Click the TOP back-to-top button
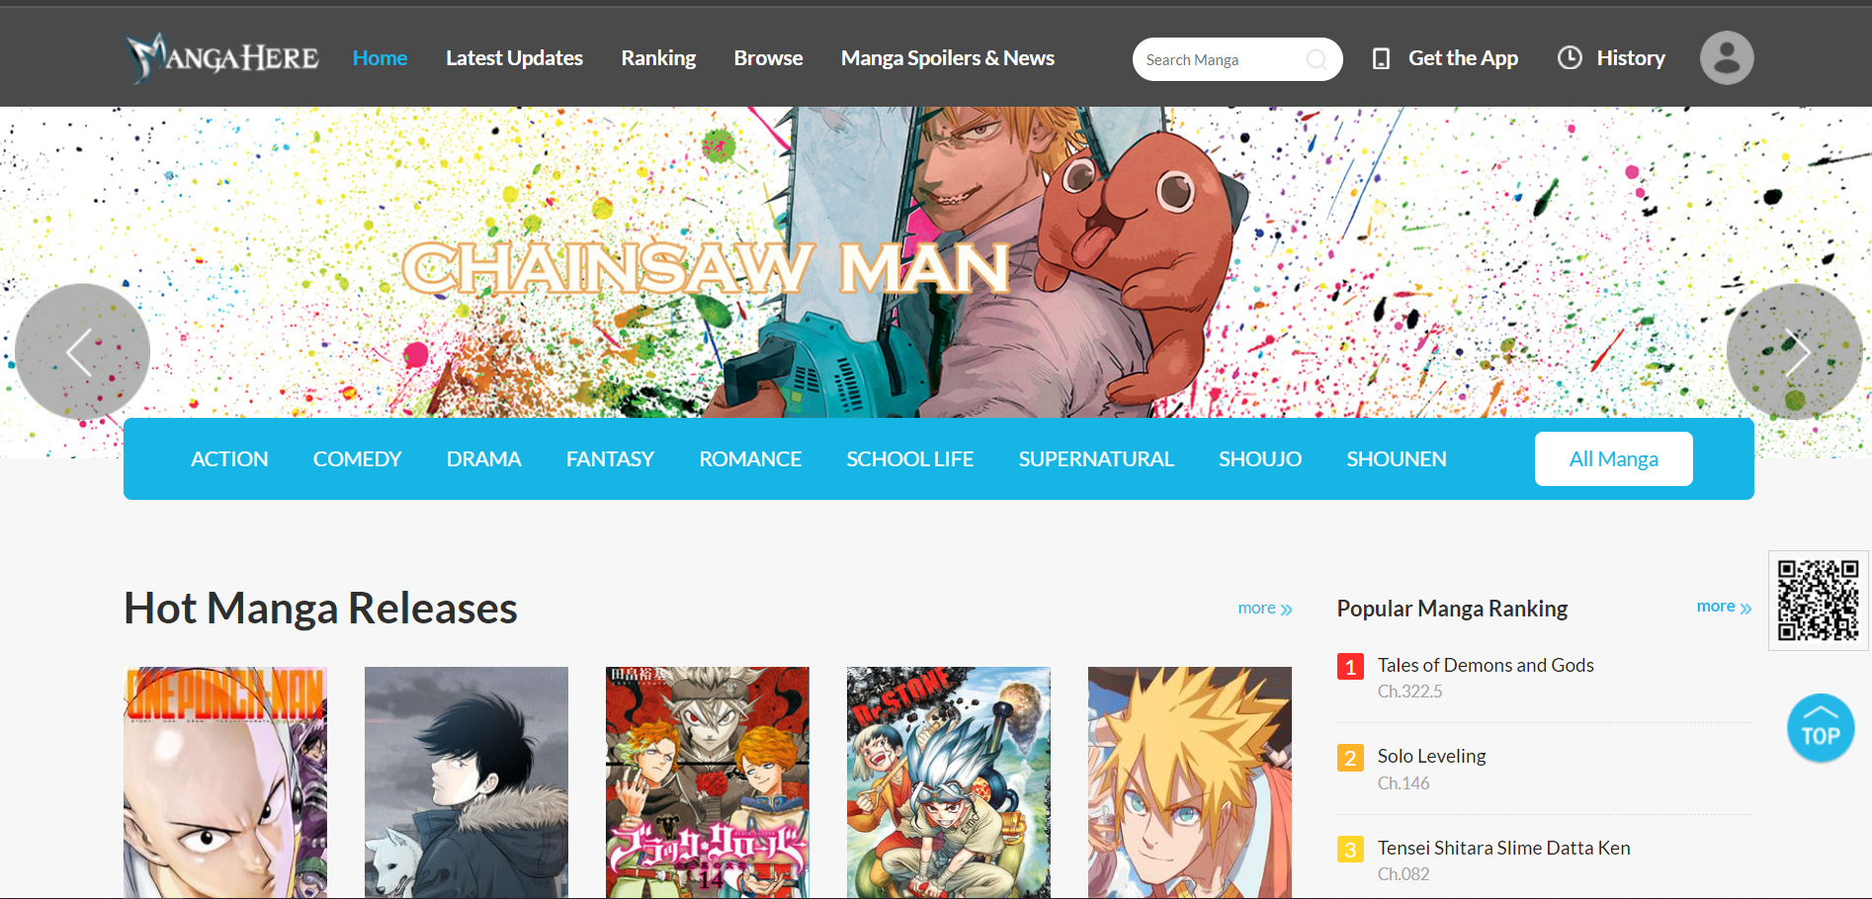Screen dimensions: 1872x899 pos(1820,728)
